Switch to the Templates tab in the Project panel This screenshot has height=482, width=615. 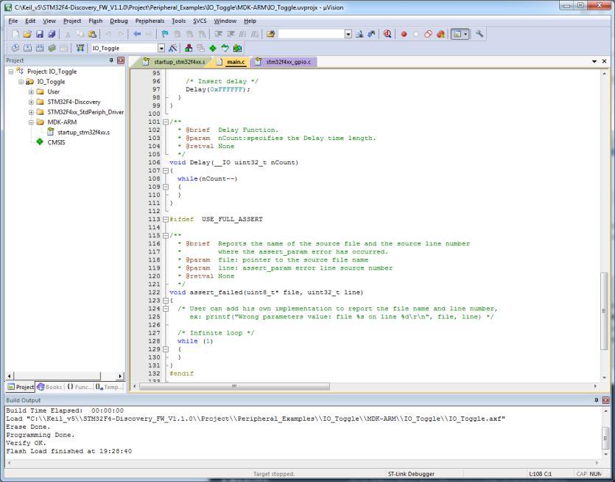coord(110,387)
